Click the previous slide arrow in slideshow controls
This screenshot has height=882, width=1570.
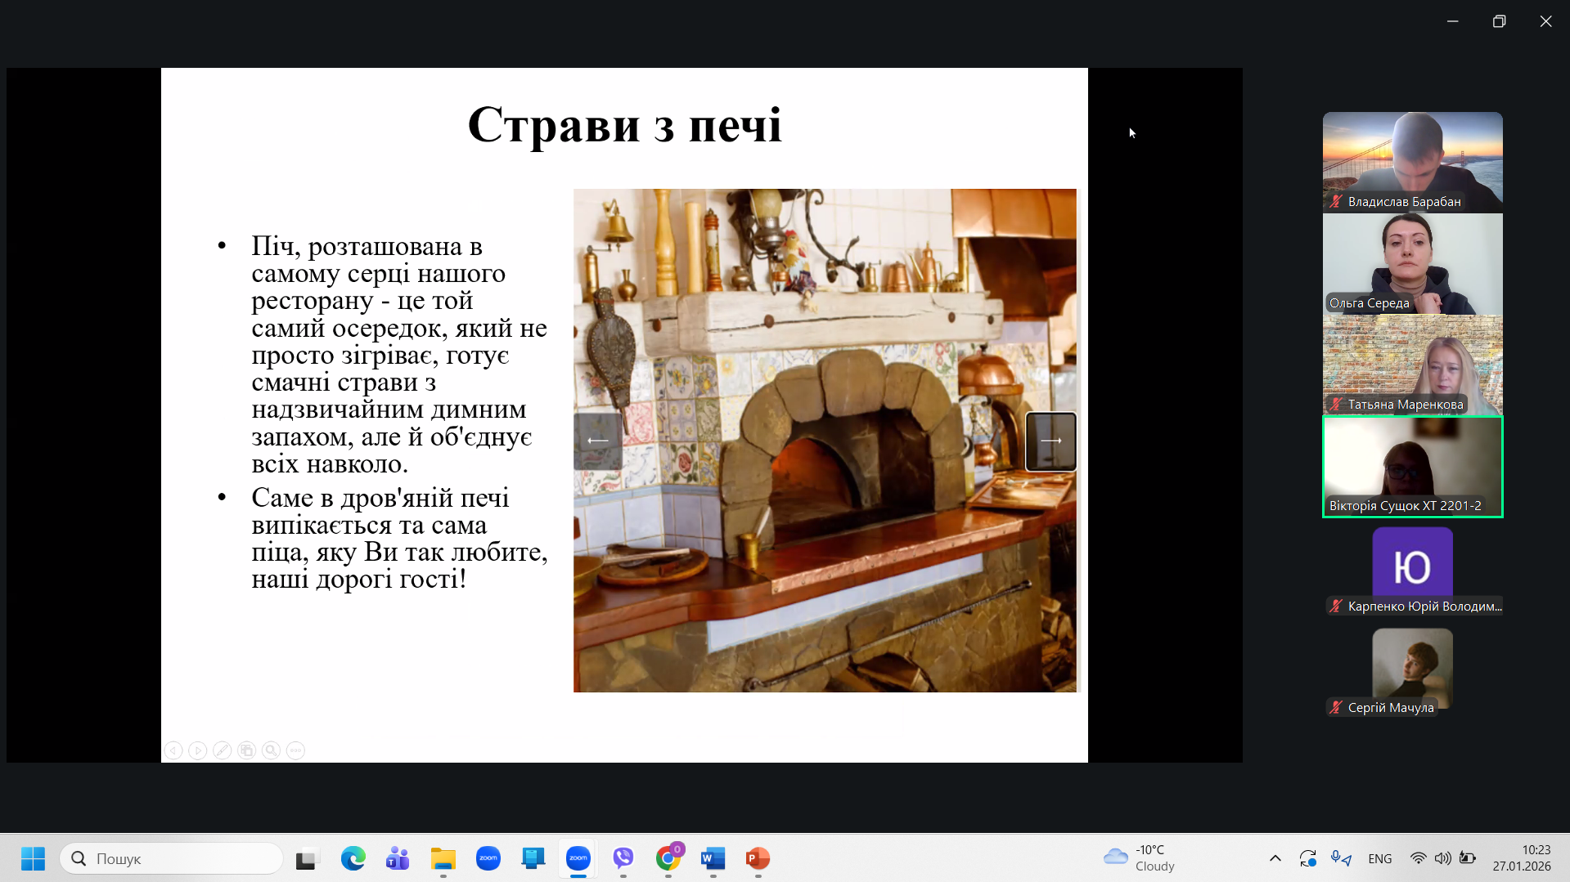[x=173, y=750]
